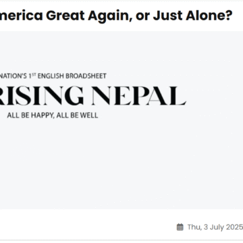
Task: Click the blank grey area above the logo
Action: coord(122,52)
